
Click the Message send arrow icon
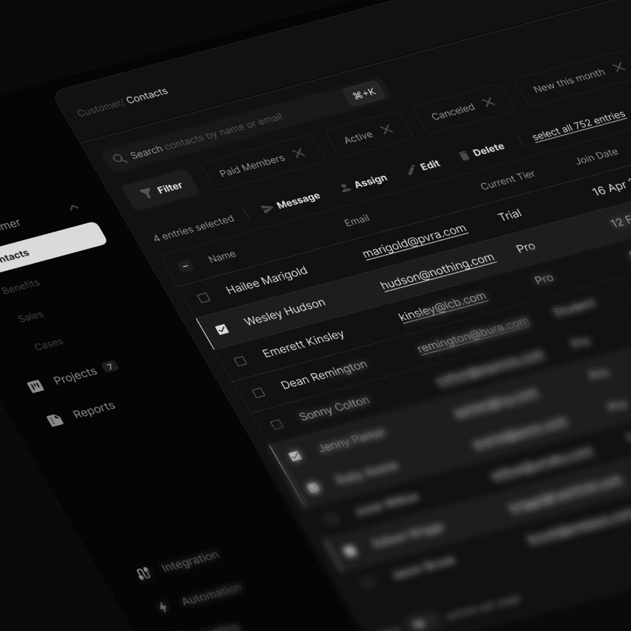click(x=267, y=209)
